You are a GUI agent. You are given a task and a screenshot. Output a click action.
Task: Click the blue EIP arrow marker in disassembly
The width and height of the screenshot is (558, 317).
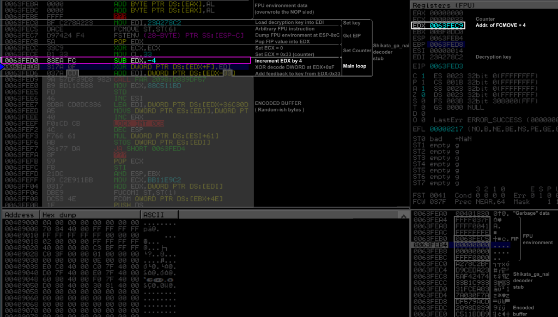(x=4, y=67)
